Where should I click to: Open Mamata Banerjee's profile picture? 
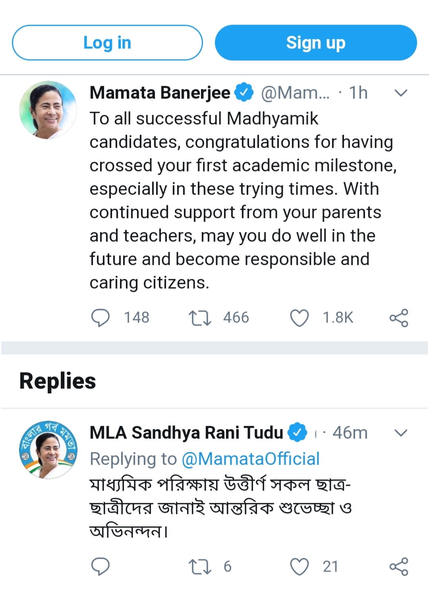(48, 110)
